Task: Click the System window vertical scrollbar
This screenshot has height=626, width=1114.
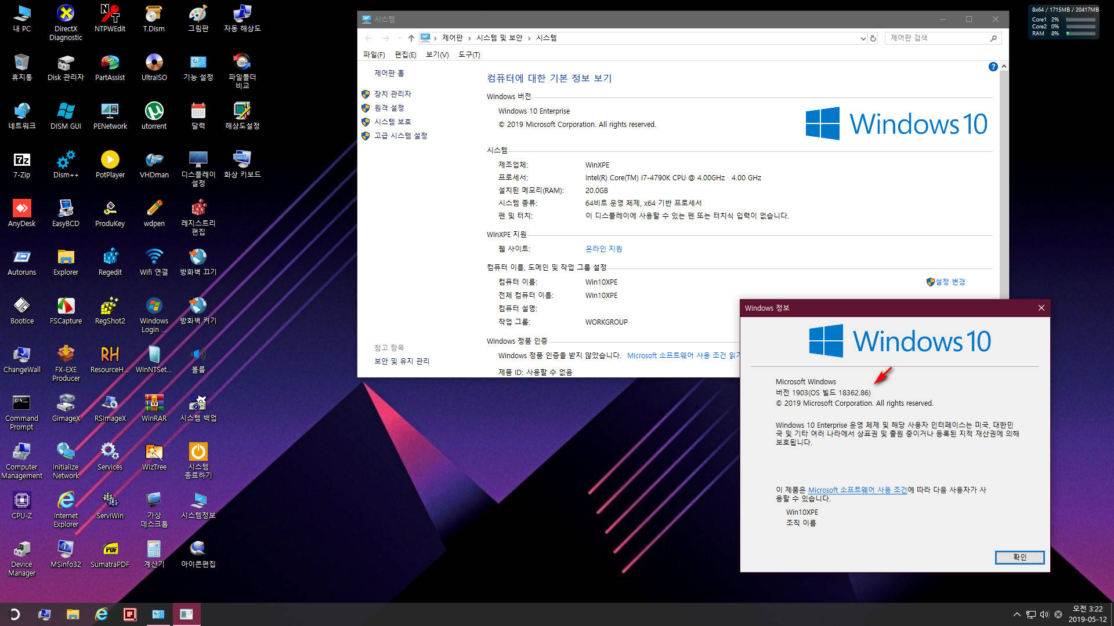Action: coord(1004,220)
